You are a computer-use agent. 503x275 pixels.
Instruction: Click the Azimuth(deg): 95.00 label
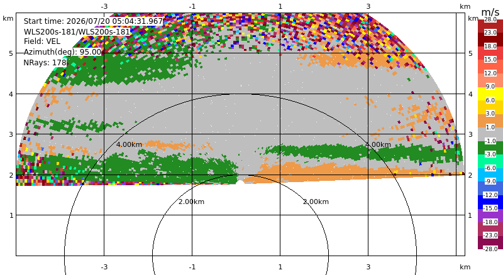62,52
